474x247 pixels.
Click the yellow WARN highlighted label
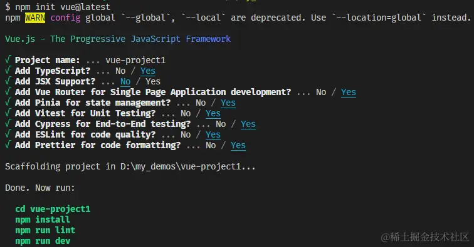35,18
